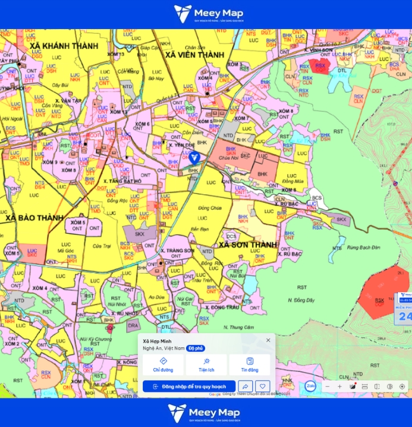
Task: Click Đăng nhập để tra quy hoạch
Action: (x=189, y=387)
